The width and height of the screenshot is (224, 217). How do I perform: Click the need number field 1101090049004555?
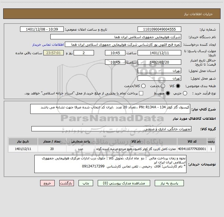(x=159, y=29)
